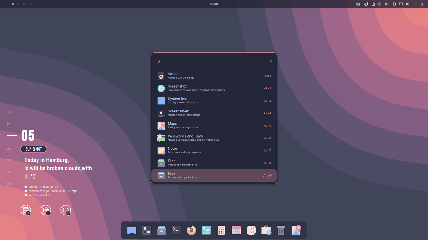428x240 pixels.
Task: Open the software installer bag dock icon
Action: [x=266, y=230]
